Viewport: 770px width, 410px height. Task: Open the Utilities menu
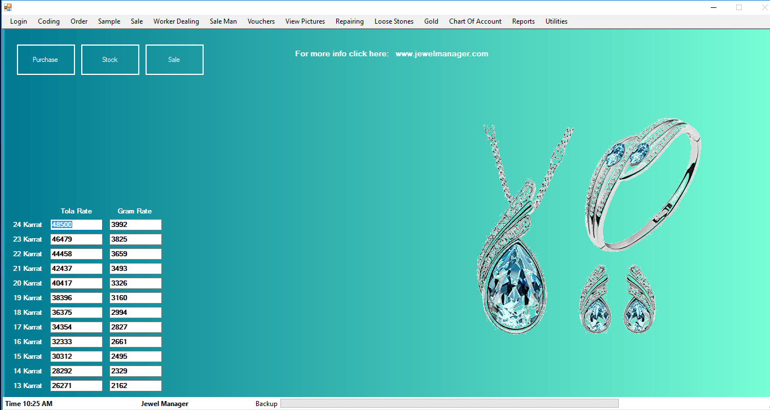(x=556, y=21)
